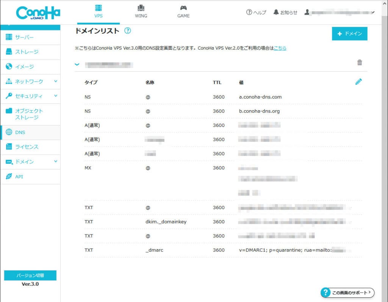Image resolution: width=388 pixels, height=302 pixels.
Task: Click the ConoHa logo
Action: [x=38, y=13]
